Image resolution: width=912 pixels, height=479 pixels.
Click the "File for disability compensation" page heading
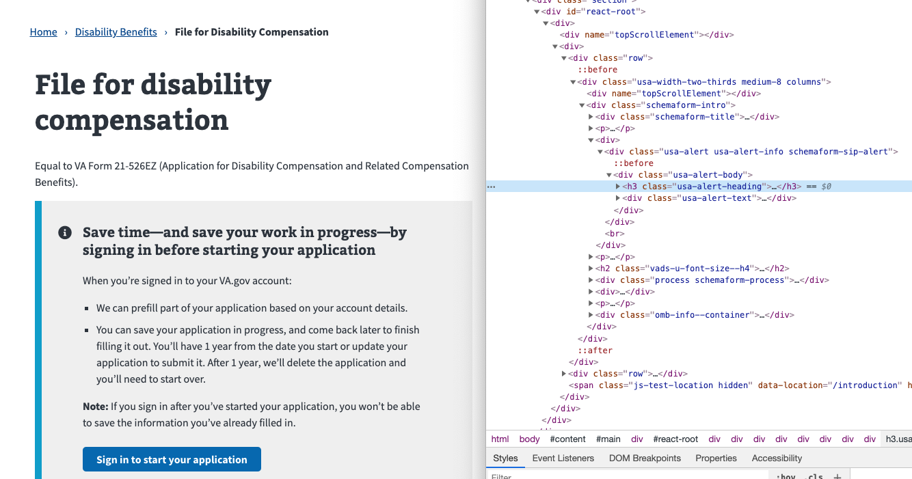(x=153, y=102)
